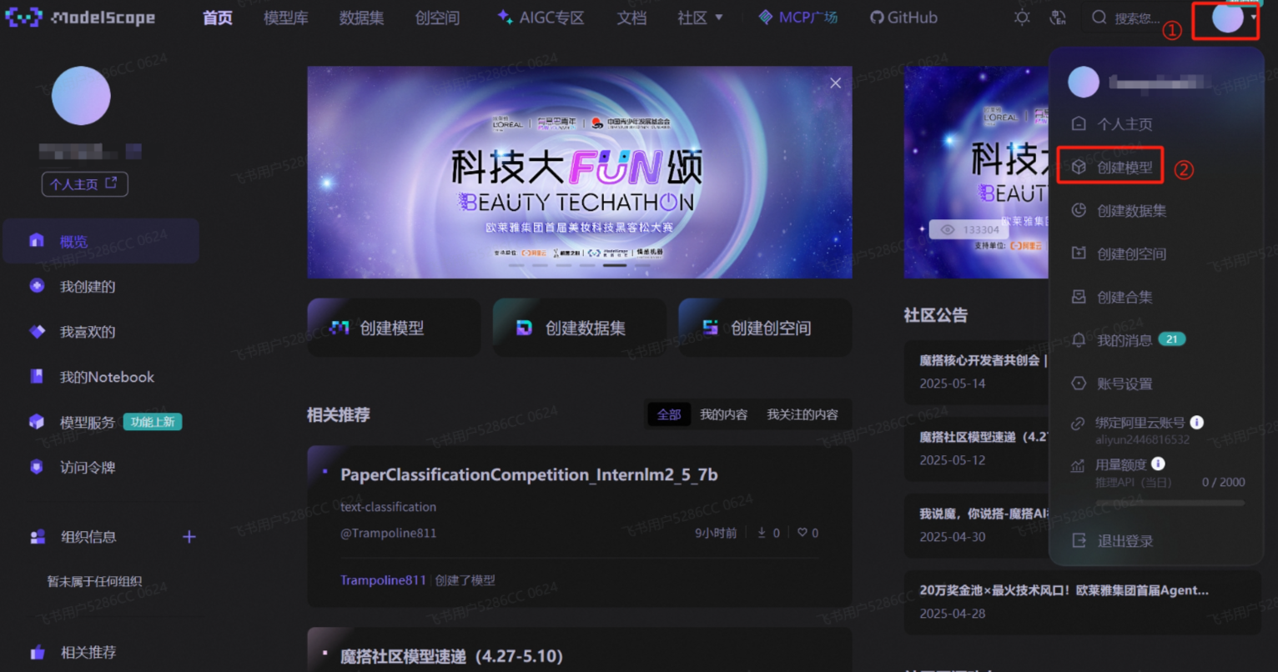Click the 我的Notebook sidebar icon
The image size is (1278, 672).
pos(37,376)
